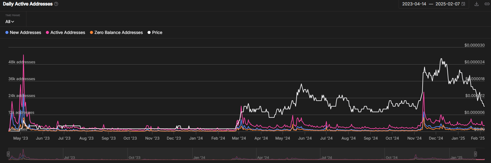Image resolution: width=491 pixels, height=163 pixels.
Task: Expand the time frame chevron arrow
Action: coord(13,22)
